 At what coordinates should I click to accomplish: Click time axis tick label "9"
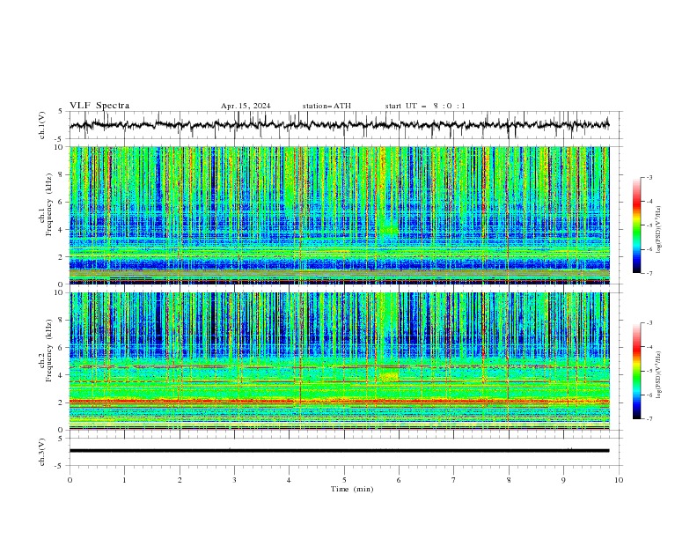tap(563, 480)
